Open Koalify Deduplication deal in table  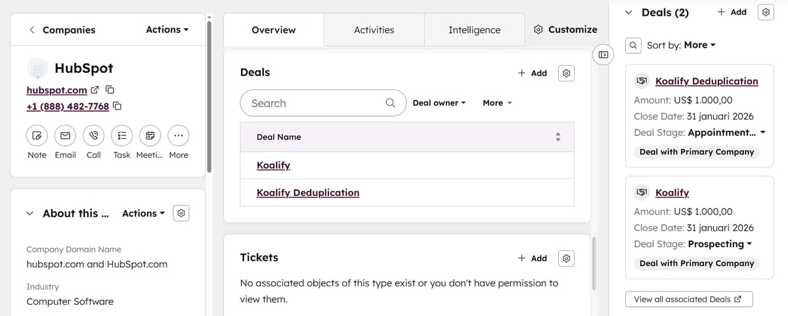[x=308, y=192]
